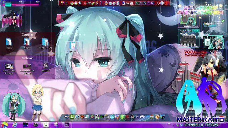Click the Carpetas fence title
The width and height of the screenshot is (228, 128).
pos(27,34)
